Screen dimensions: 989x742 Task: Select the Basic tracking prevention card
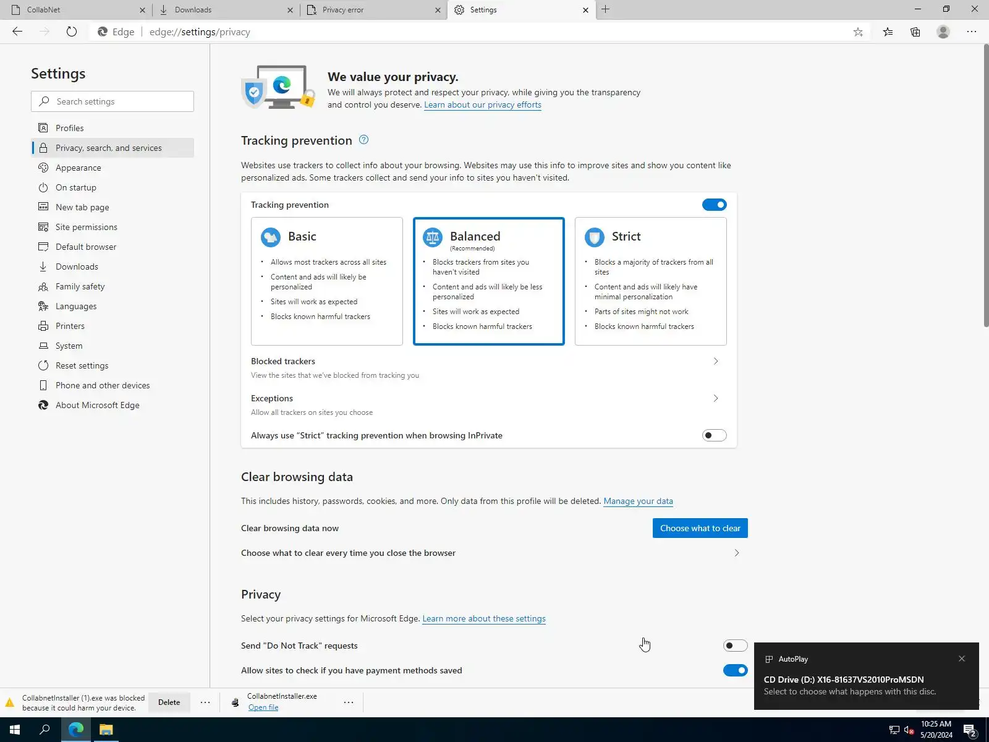click(327, 281)
